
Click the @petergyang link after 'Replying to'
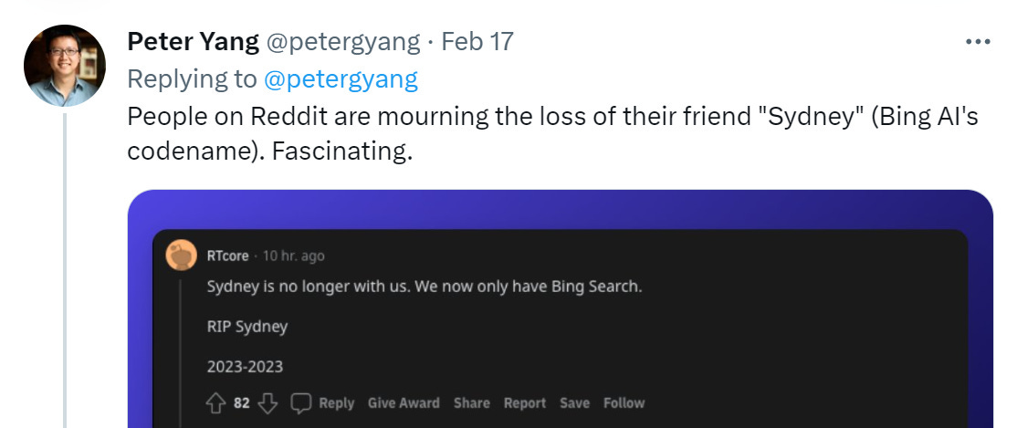(x=341, y=79)
